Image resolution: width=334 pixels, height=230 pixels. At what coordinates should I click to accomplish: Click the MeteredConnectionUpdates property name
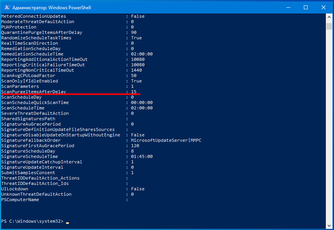[x=34, y=16]
